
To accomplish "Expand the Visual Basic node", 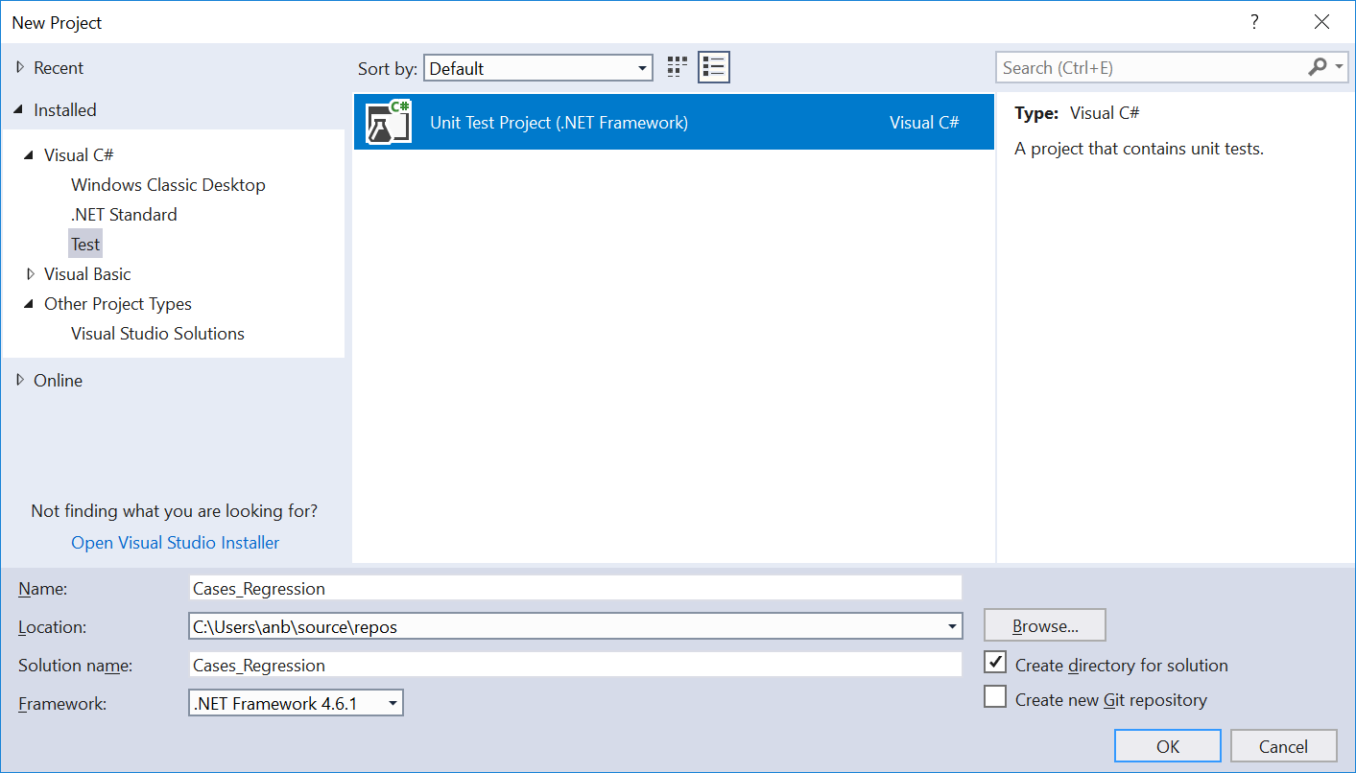I will 32,274.
